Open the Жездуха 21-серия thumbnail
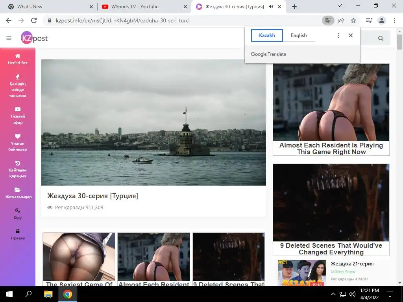 pos(302,273)
